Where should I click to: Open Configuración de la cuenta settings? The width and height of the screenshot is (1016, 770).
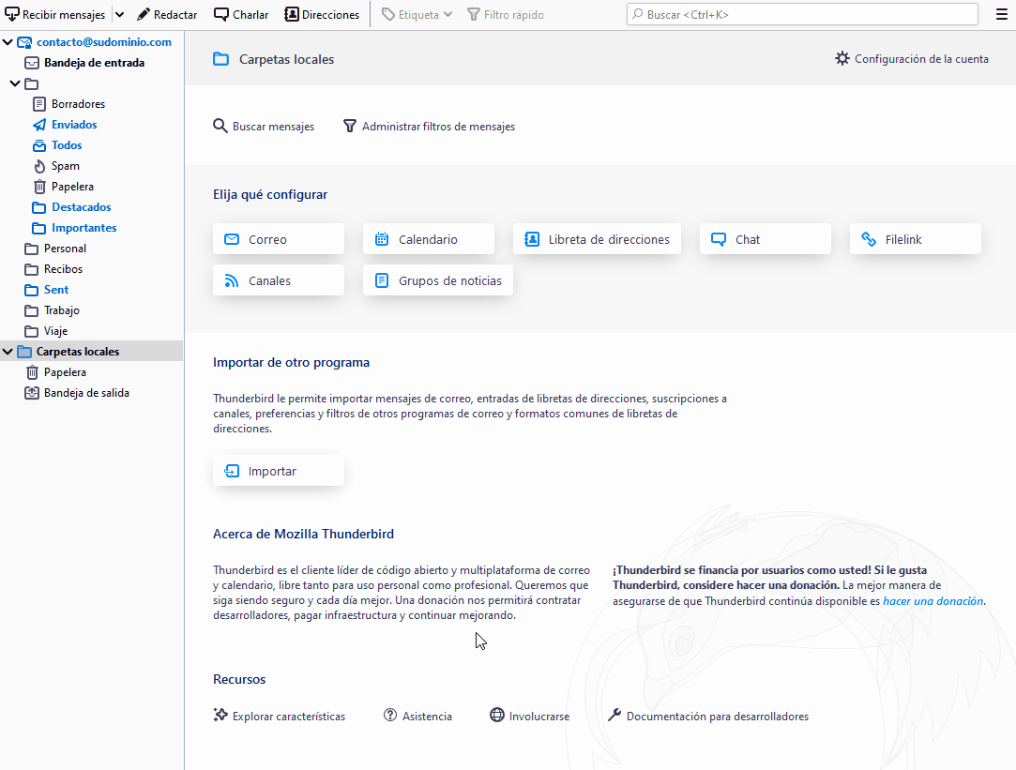(x=912, y=59)
